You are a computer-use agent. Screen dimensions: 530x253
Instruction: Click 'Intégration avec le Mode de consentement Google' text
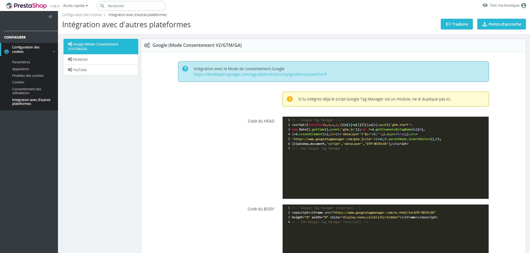(239, 69)
